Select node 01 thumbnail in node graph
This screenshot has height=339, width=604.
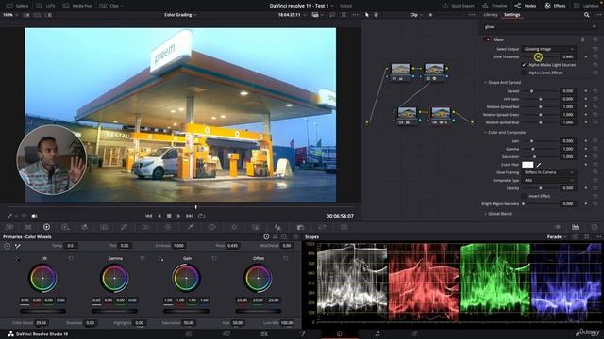tap(400, 70)
